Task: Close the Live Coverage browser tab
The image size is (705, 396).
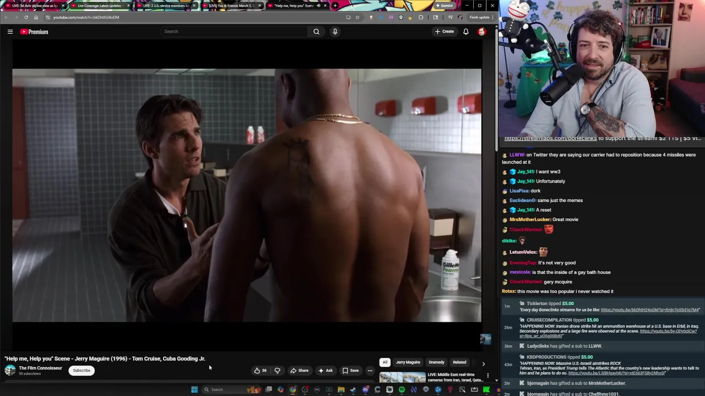Action: 128,5
